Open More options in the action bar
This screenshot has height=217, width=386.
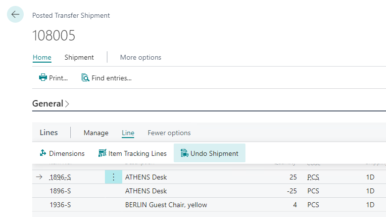[x=141, y=57]
